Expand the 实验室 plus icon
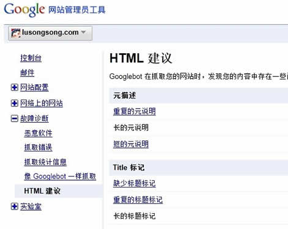Viewport: 288px width, 229px height. (x=14, y=206)
